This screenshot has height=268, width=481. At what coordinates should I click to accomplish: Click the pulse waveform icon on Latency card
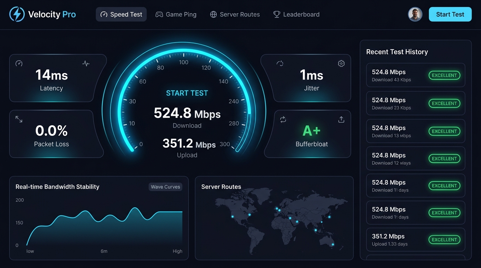tap(86, 64)
